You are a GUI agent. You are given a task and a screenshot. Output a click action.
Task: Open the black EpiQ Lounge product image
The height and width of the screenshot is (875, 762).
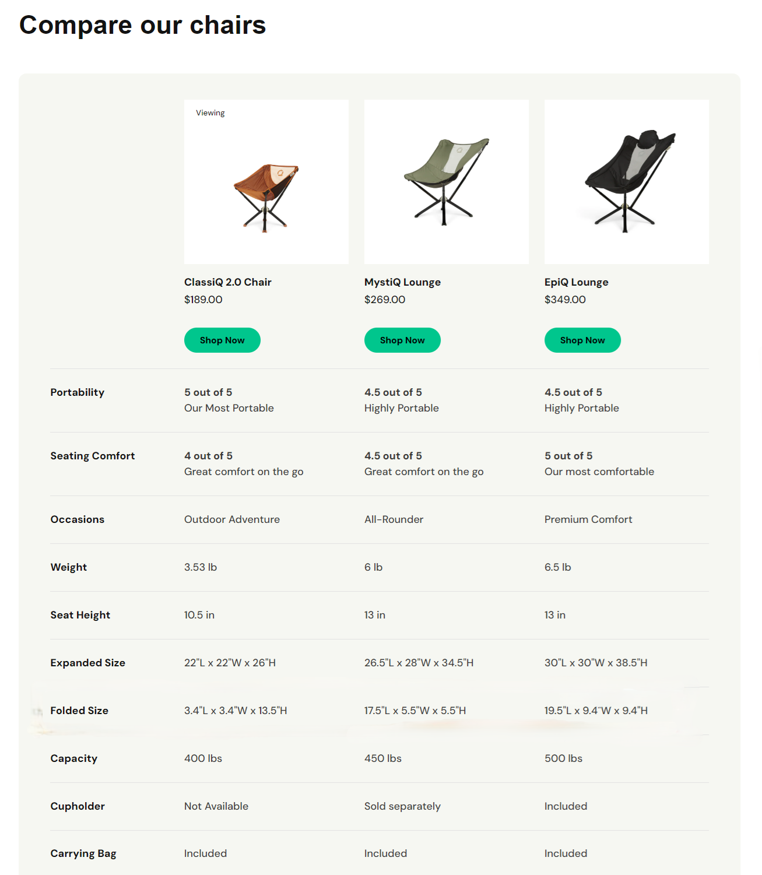pos(627,182)
